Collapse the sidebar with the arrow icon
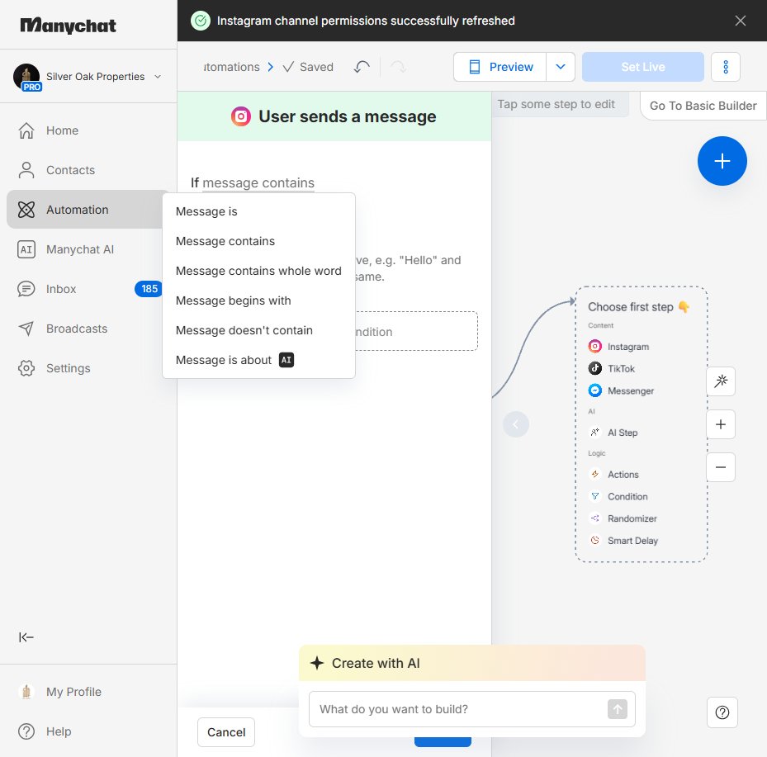Viewport: 767px width, 757px height. 26,637
